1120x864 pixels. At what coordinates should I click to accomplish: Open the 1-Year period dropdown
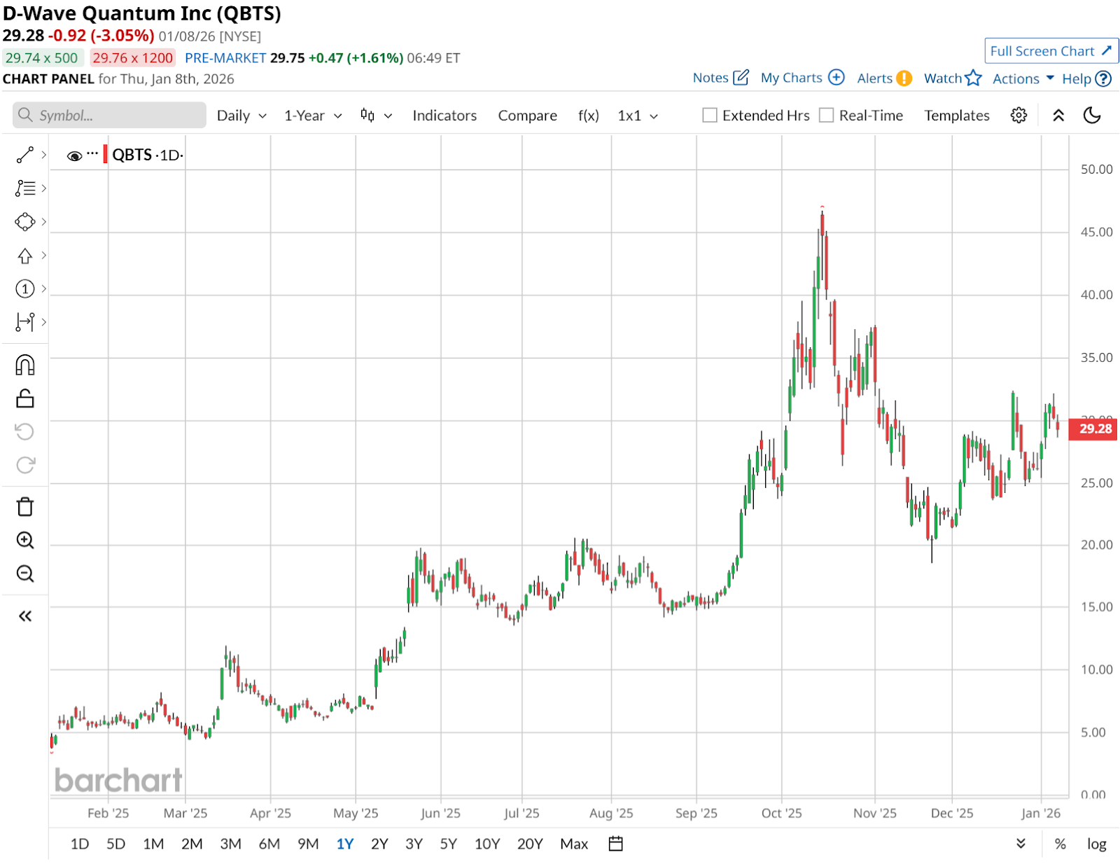point(313,116)
